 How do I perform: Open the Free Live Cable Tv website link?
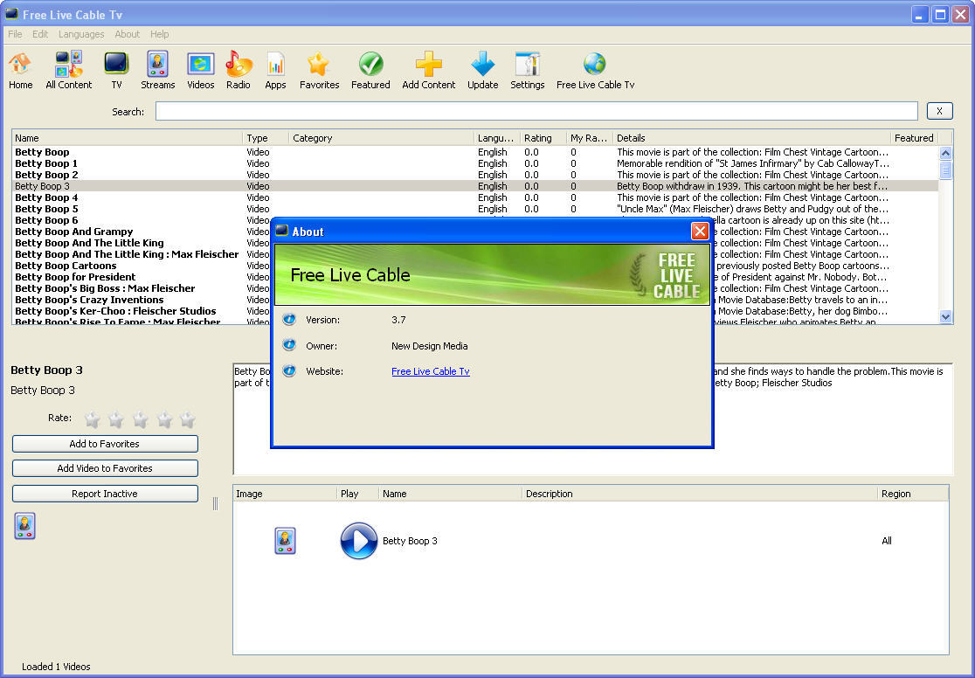(x=431, y=370)
